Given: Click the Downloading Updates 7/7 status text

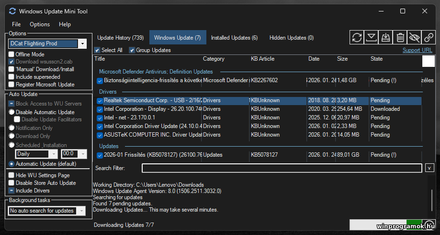Looking at the screenshot, I should 124,225.
